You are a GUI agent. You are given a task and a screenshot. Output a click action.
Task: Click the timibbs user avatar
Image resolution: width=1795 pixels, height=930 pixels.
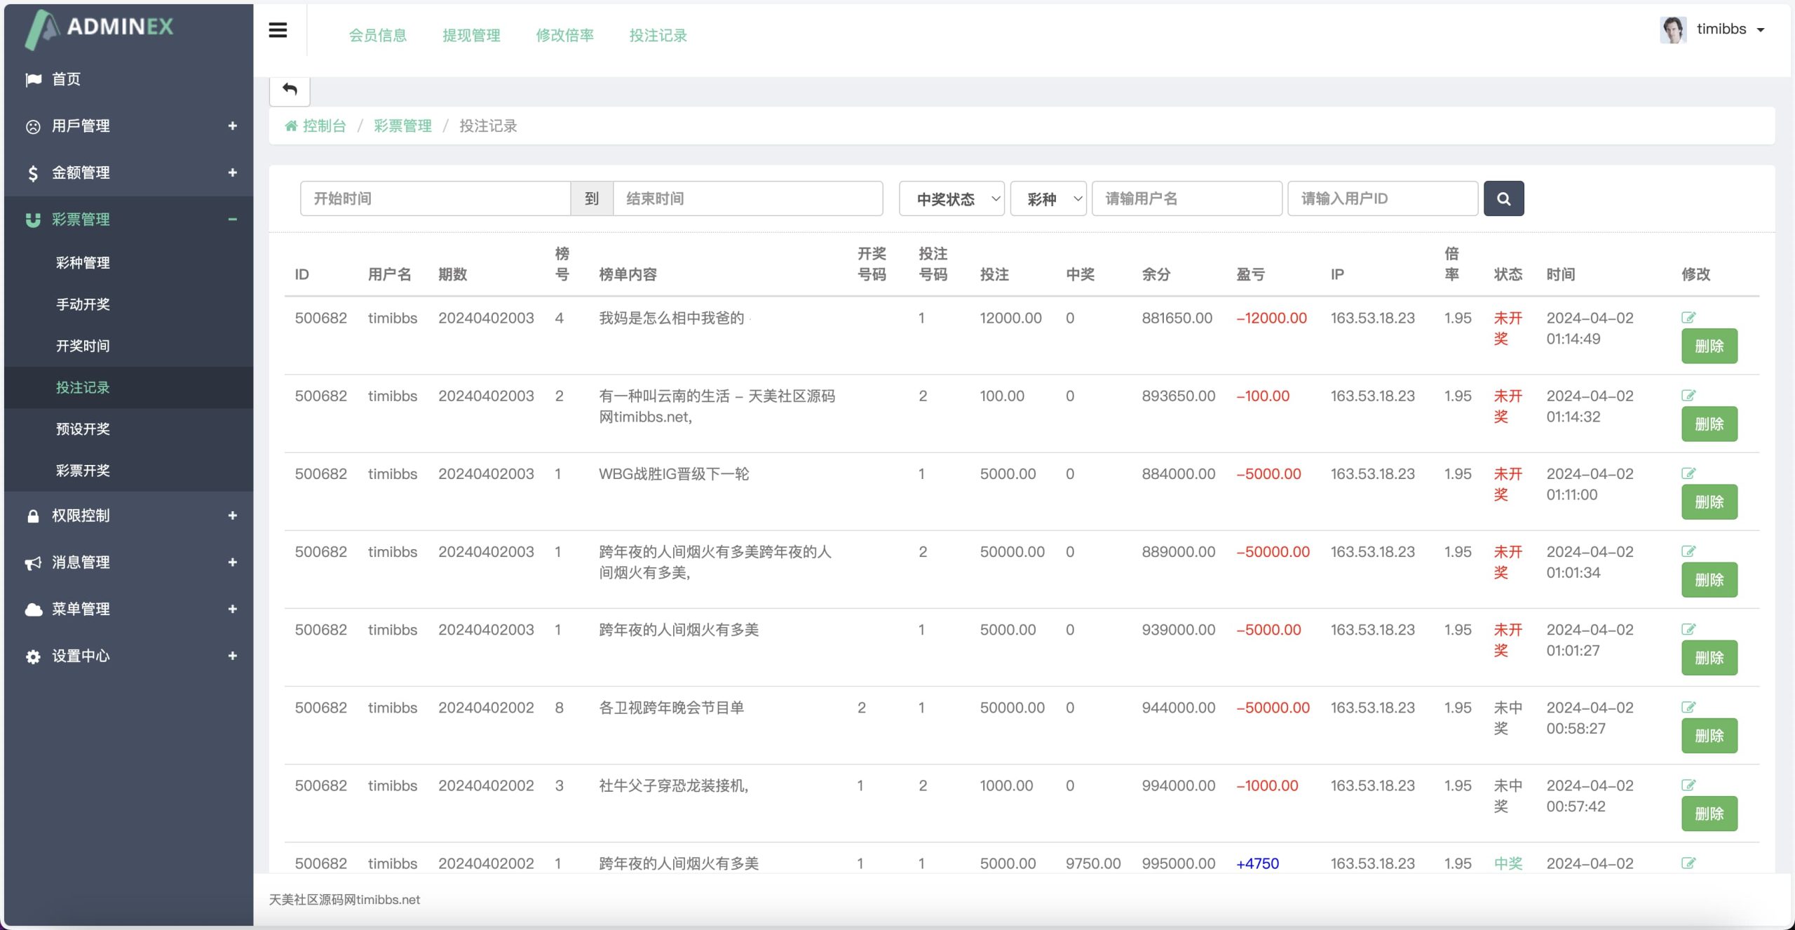1673,29
